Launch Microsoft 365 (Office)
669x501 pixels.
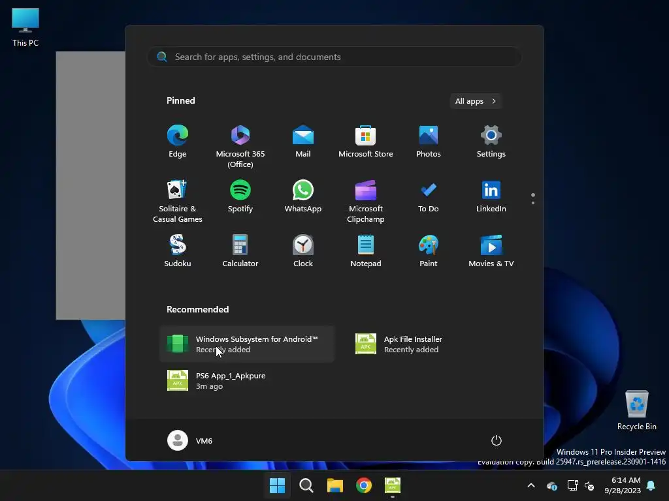coord(240,147)
